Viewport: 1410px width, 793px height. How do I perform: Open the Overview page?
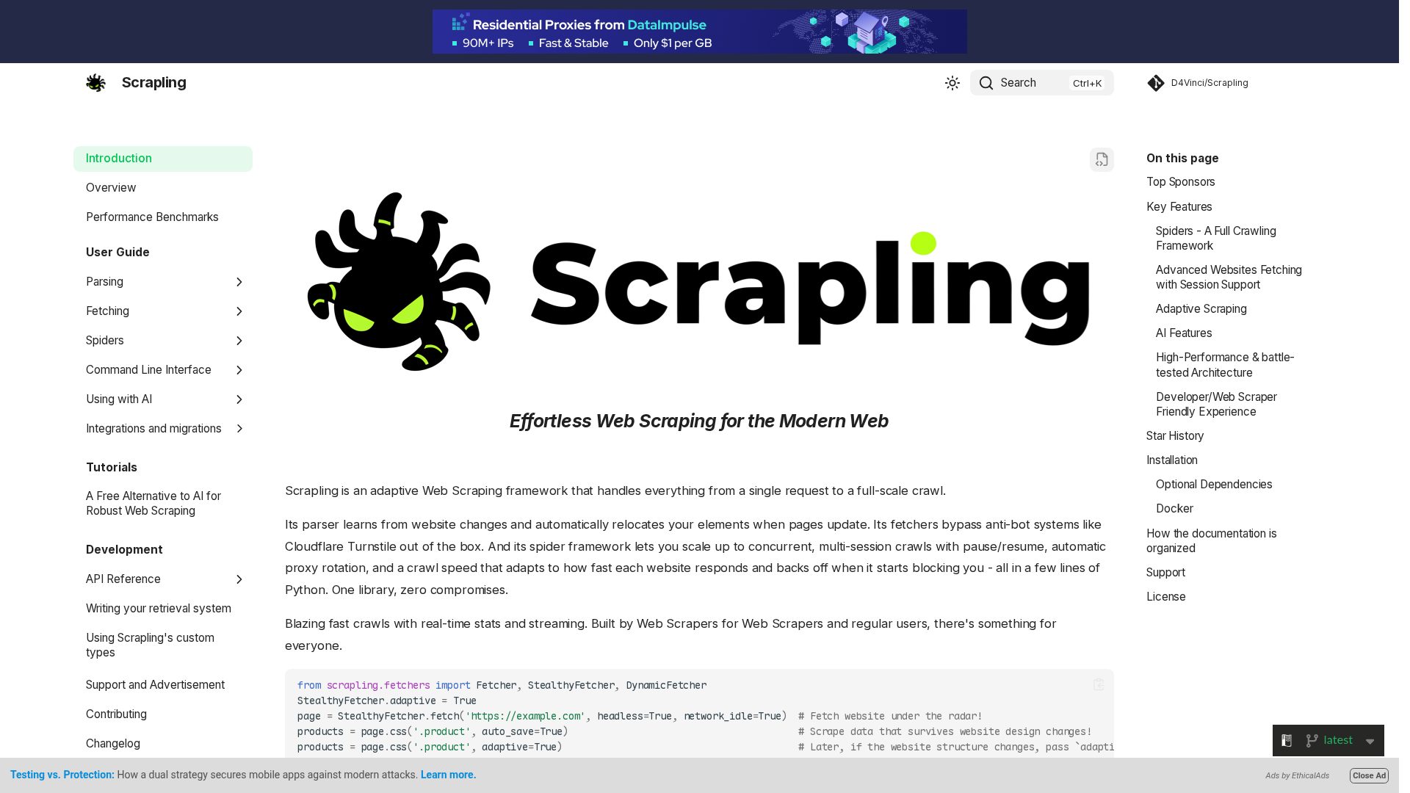point(112,189)
